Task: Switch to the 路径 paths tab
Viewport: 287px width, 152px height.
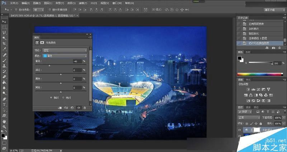Action: (256, 107)
